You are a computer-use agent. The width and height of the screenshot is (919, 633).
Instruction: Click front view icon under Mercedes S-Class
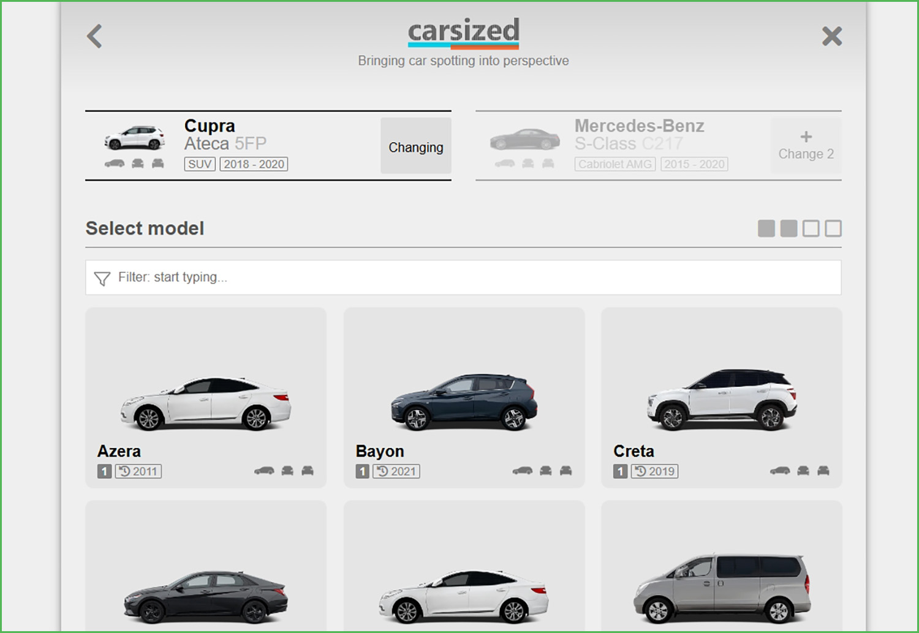[528, 163]
